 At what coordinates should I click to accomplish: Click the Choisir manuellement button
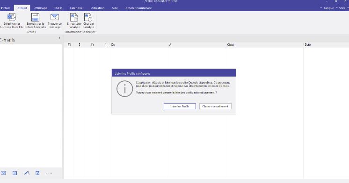tap(215, 106)
